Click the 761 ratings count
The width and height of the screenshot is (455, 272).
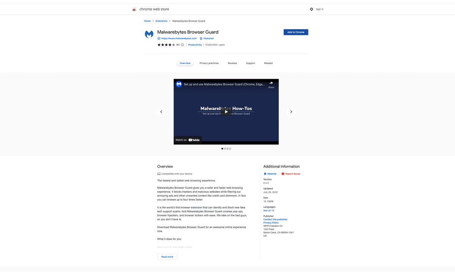[x=178, y=45]
